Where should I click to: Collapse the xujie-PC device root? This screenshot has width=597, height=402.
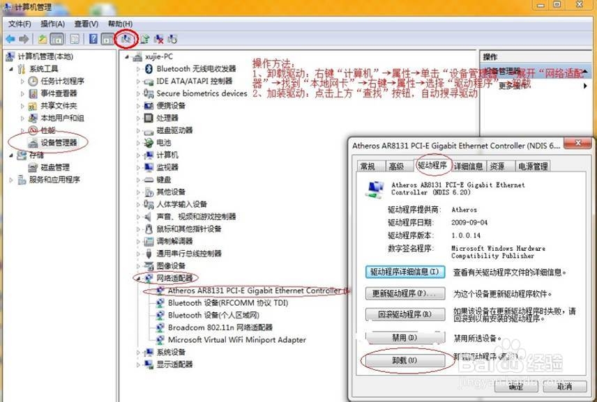(x=127, y=57)
